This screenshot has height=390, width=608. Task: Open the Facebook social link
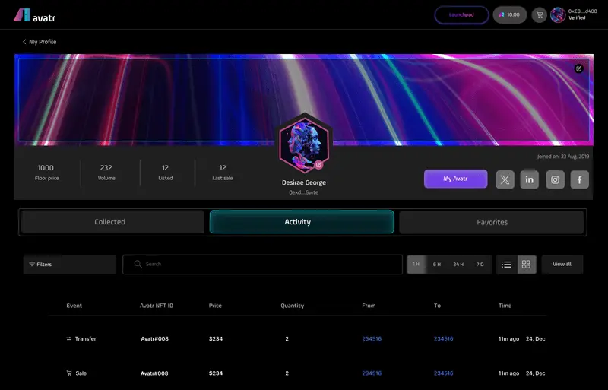tap(579, 179)
